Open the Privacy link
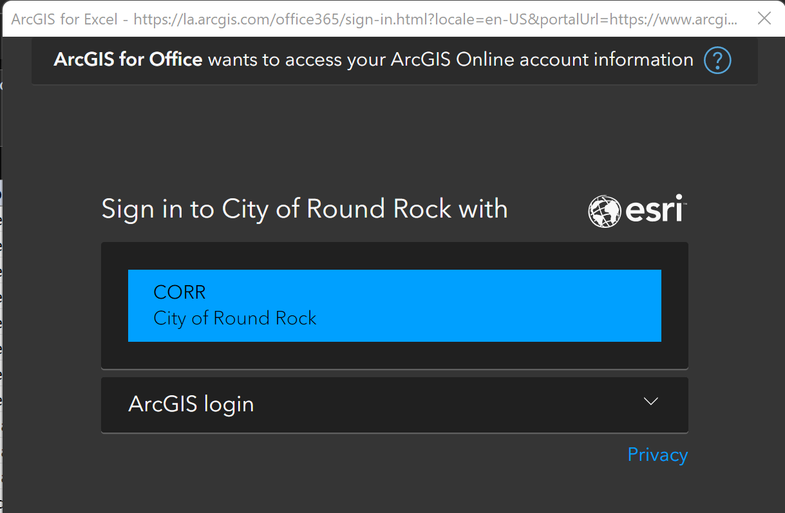The width and height of the screenshot is (785, 513). 657,454
